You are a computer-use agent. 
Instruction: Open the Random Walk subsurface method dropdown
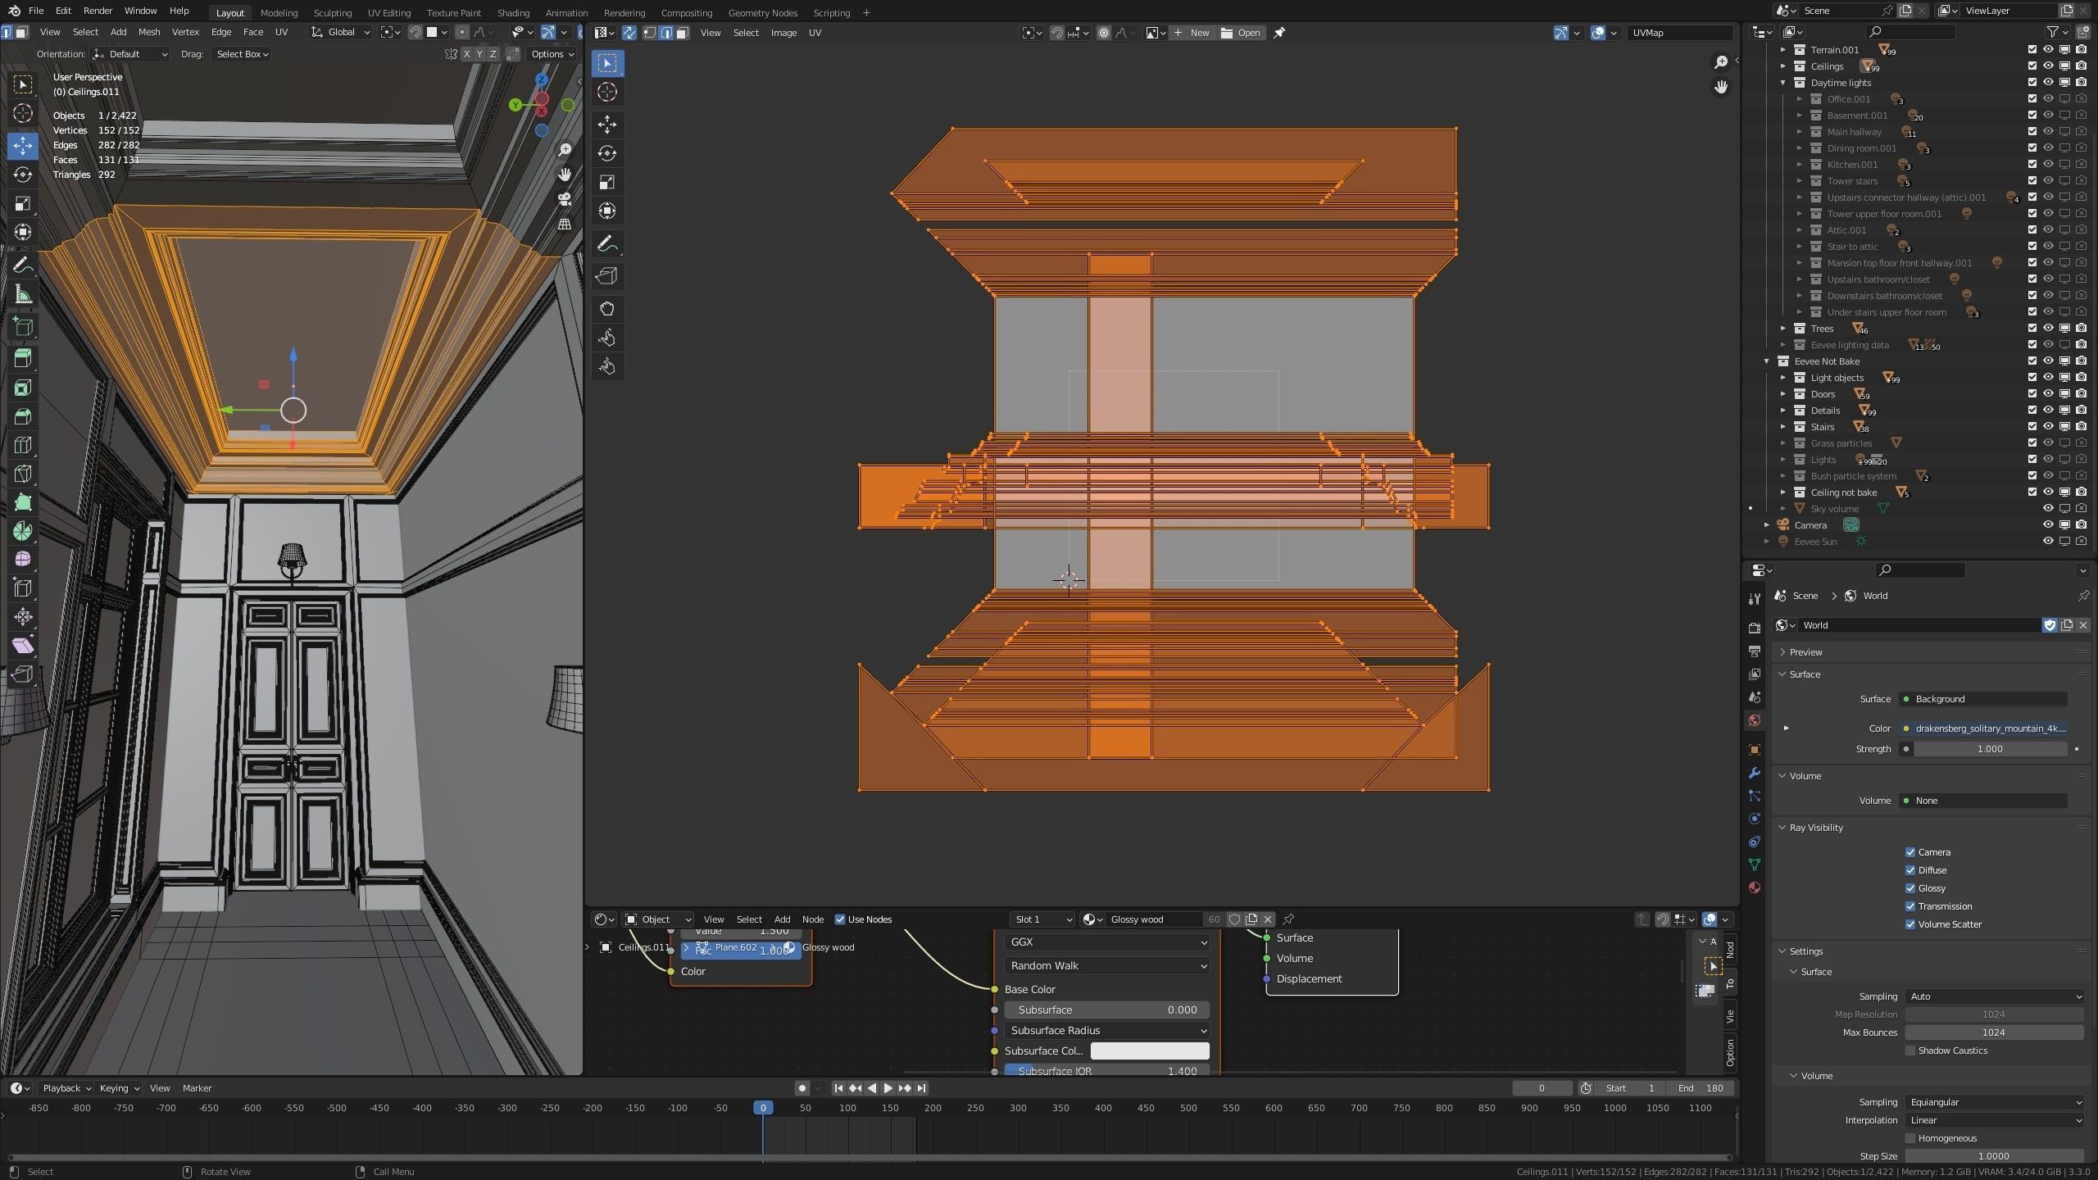1106,966
